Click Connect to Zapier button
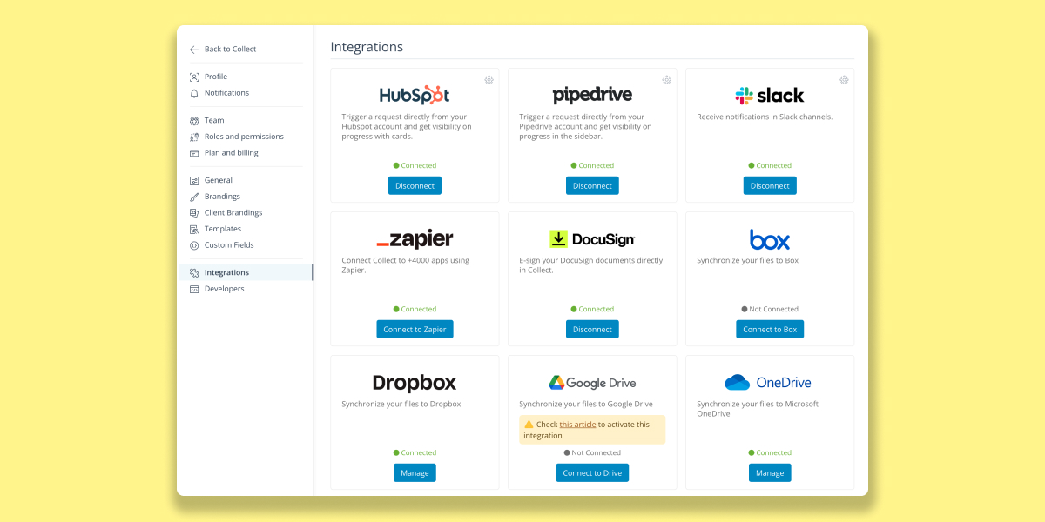 (x=415, y=329)
